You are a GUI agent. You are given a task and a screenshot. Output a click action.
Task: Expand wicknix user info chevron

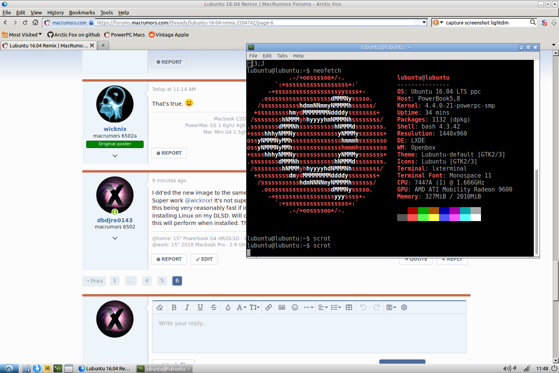click(x=115, y=155)
